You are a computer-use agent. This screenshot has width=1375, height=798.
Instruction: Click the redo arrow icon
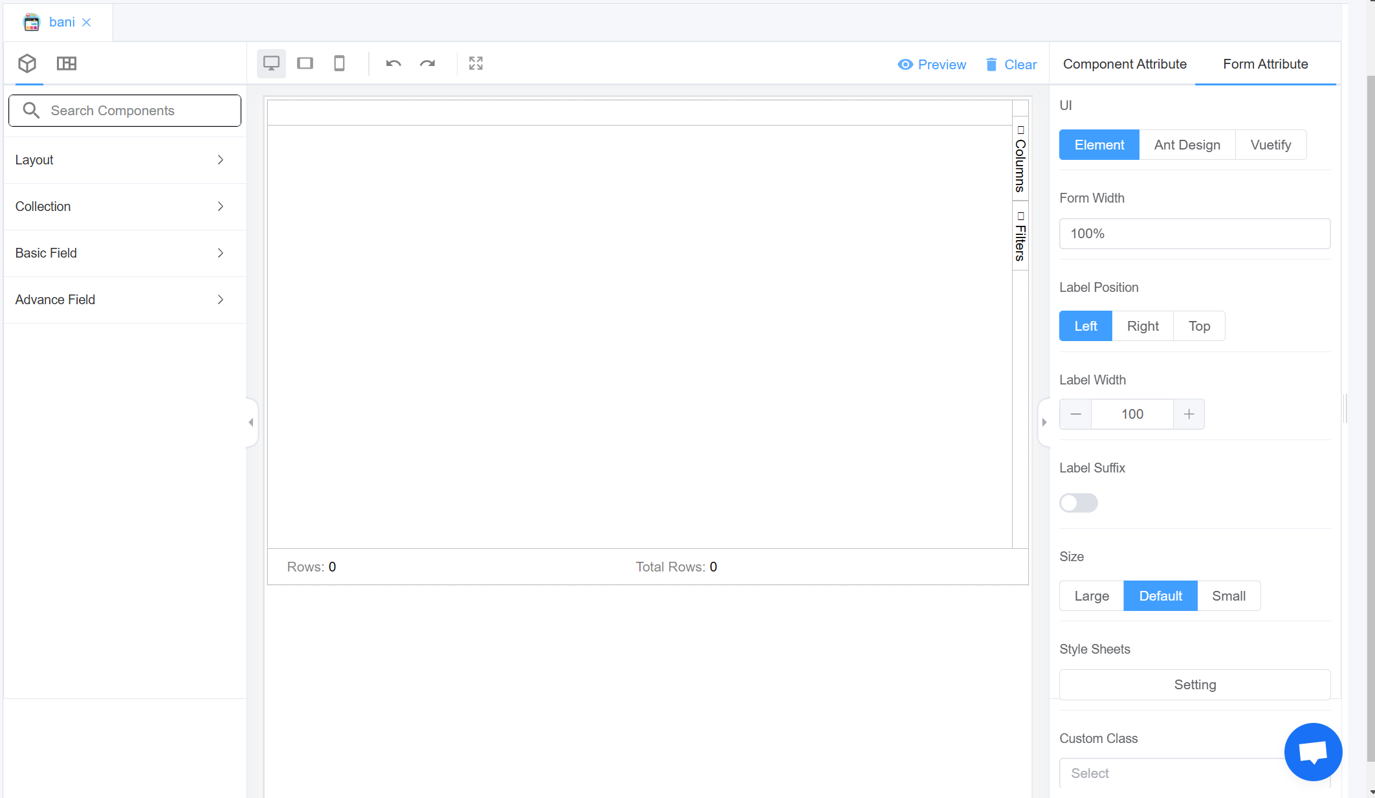[427, 63]
